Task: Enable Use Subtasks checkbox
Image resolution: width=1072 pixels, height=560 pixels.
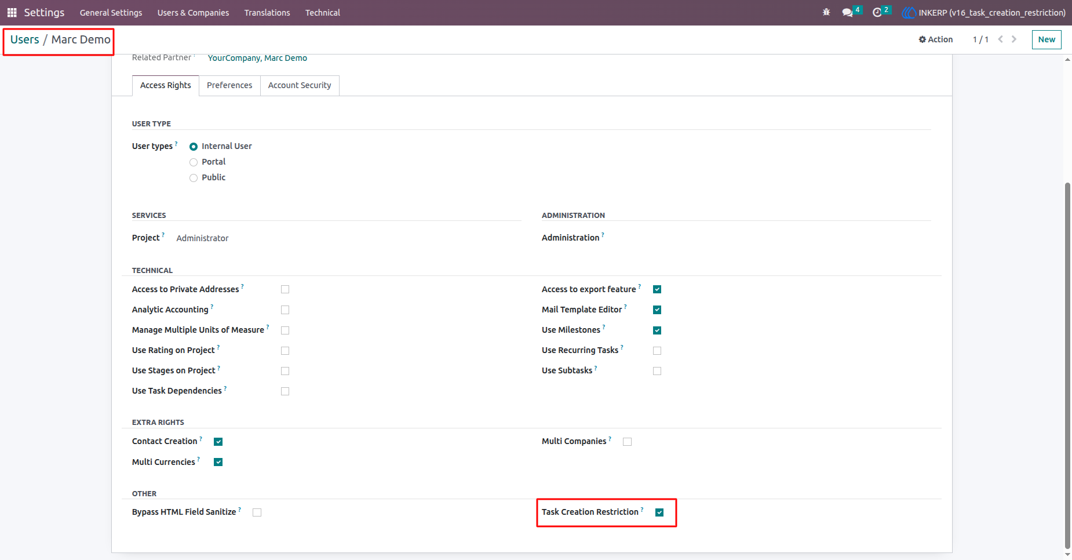Action: [657, 371]
